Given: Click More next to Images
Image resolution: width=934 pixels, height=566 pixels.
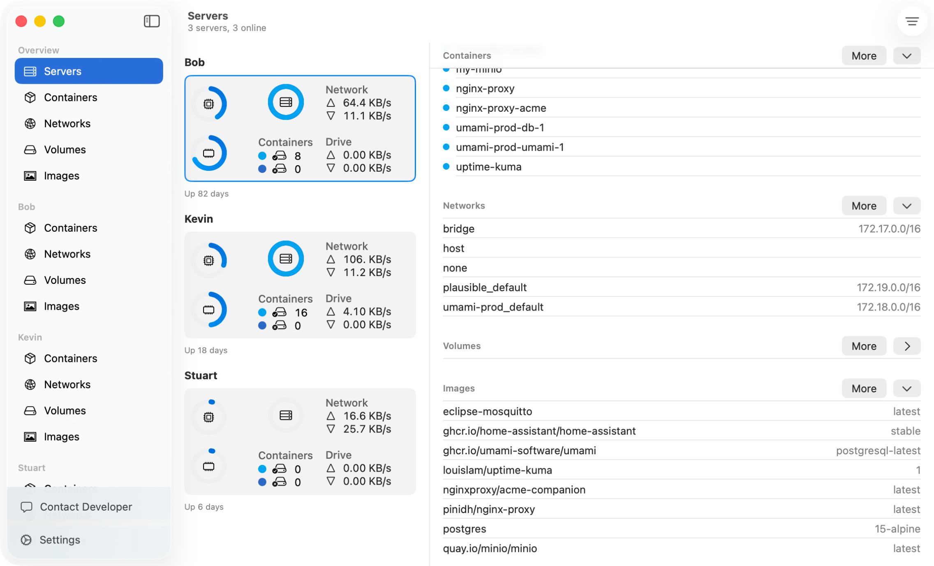Looking at the screenshot, I should 864,388.
